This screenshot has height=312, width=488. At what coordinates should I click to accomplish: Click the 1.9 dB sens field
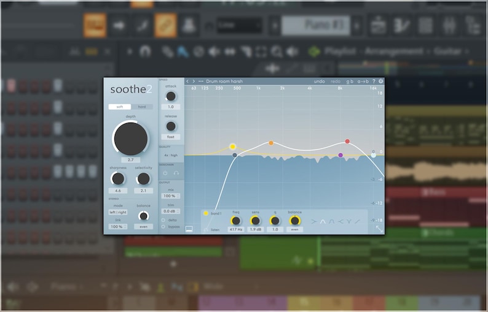(x=256, y=229)
